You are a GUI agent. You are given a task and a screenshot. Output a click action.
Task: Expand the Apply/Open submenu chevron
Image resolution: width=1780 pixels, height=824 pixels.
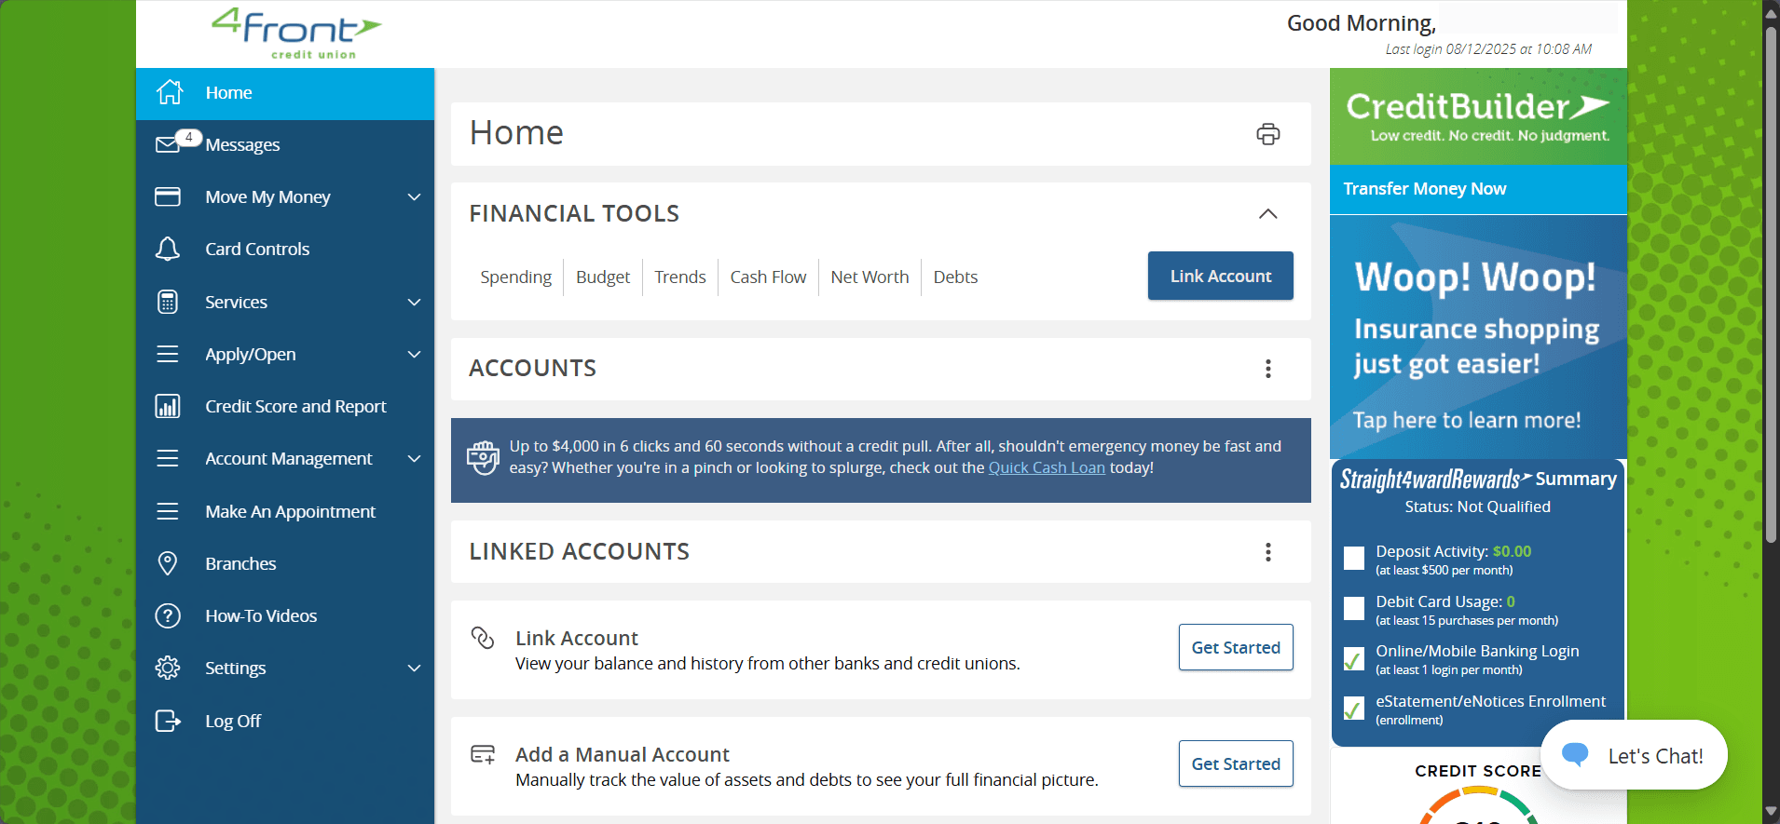pyautogui.click(x=415, y=354)
